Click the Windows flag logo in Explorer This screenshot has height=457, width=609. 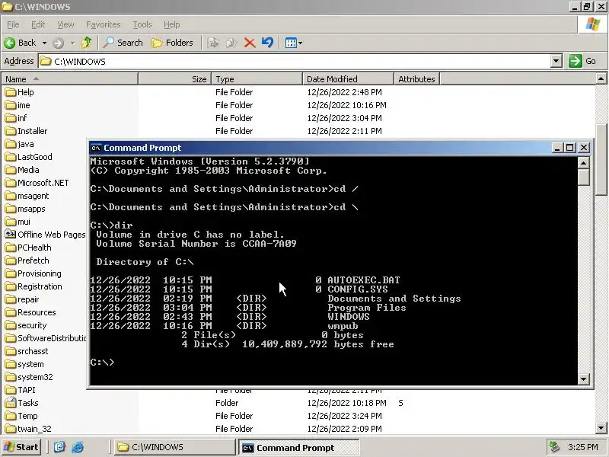593,24
